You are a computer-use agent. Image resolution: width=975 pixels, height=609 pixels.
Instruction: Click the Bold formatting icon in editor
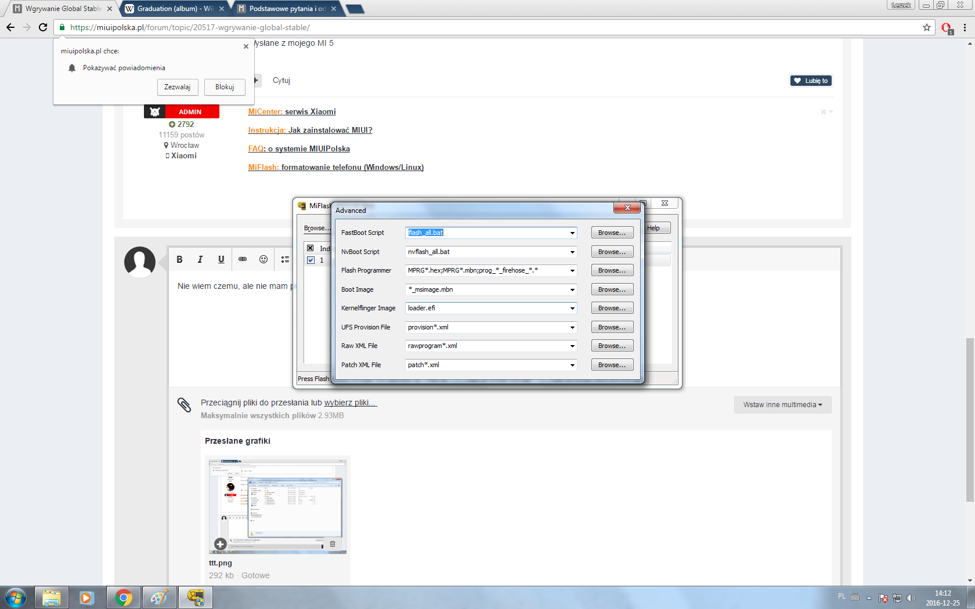tap(179, 259)
